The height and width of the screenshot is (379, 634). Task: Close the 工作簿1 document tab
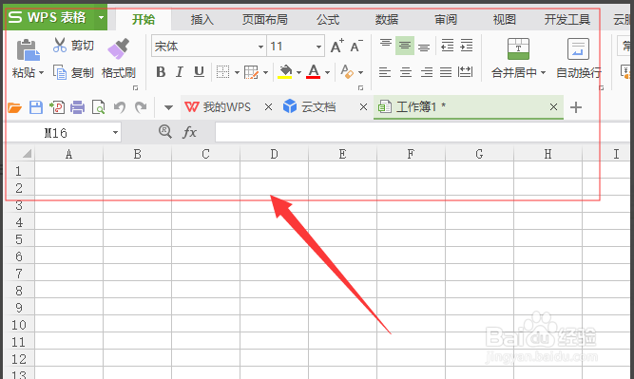click(553, 107)
